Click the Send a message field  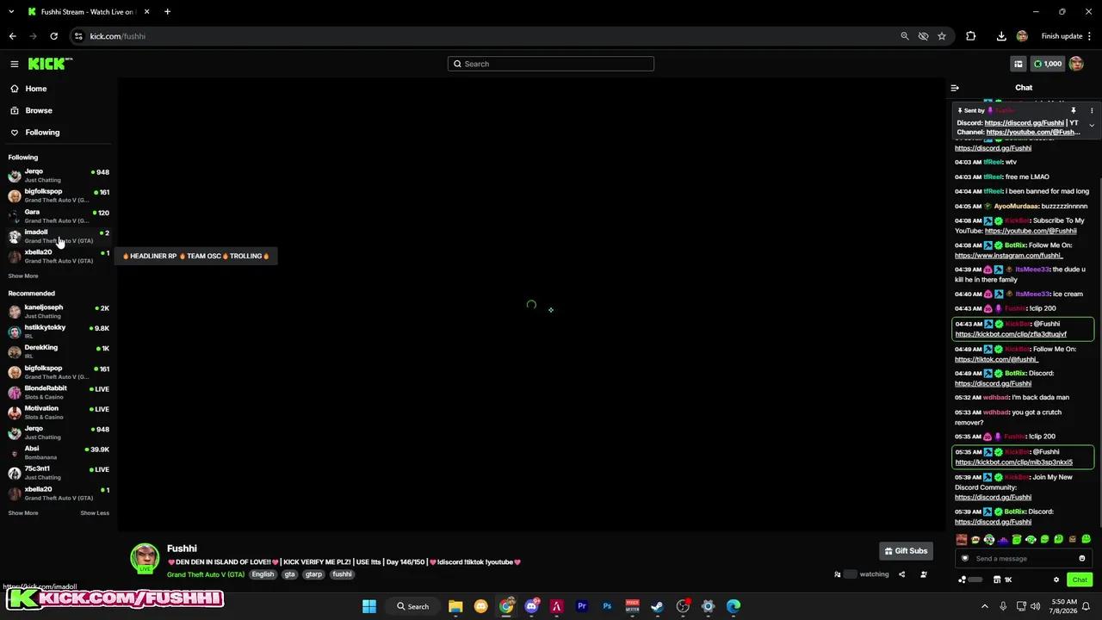[x=1023, y=558]
